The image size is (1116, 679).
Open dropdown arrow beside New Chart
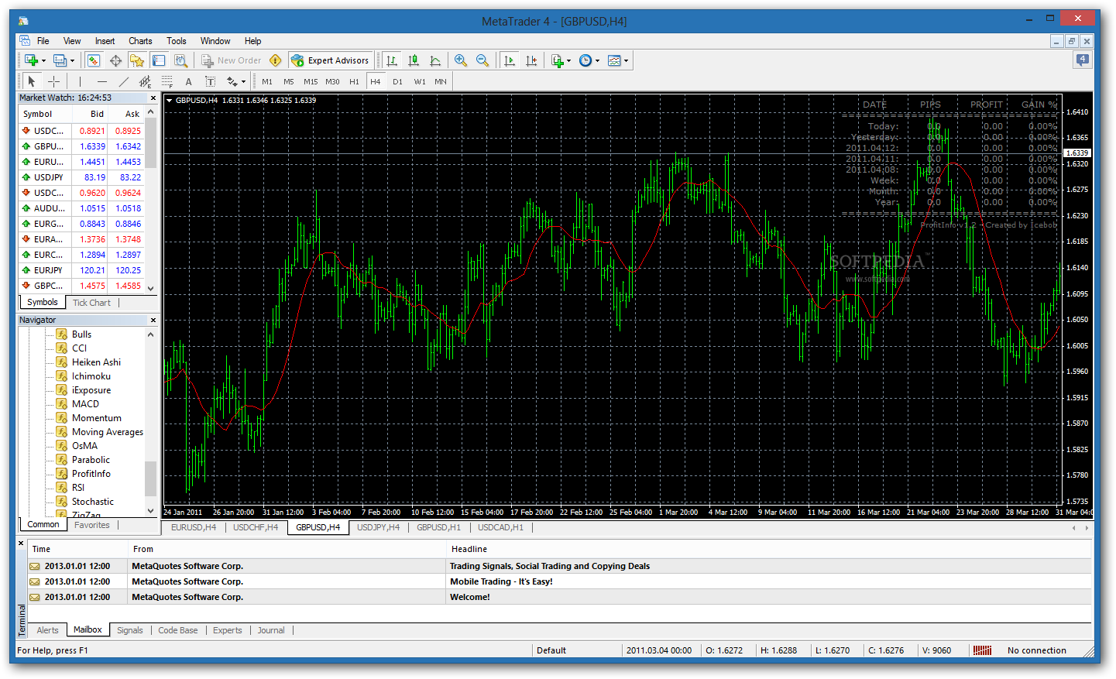coord(43,60)
